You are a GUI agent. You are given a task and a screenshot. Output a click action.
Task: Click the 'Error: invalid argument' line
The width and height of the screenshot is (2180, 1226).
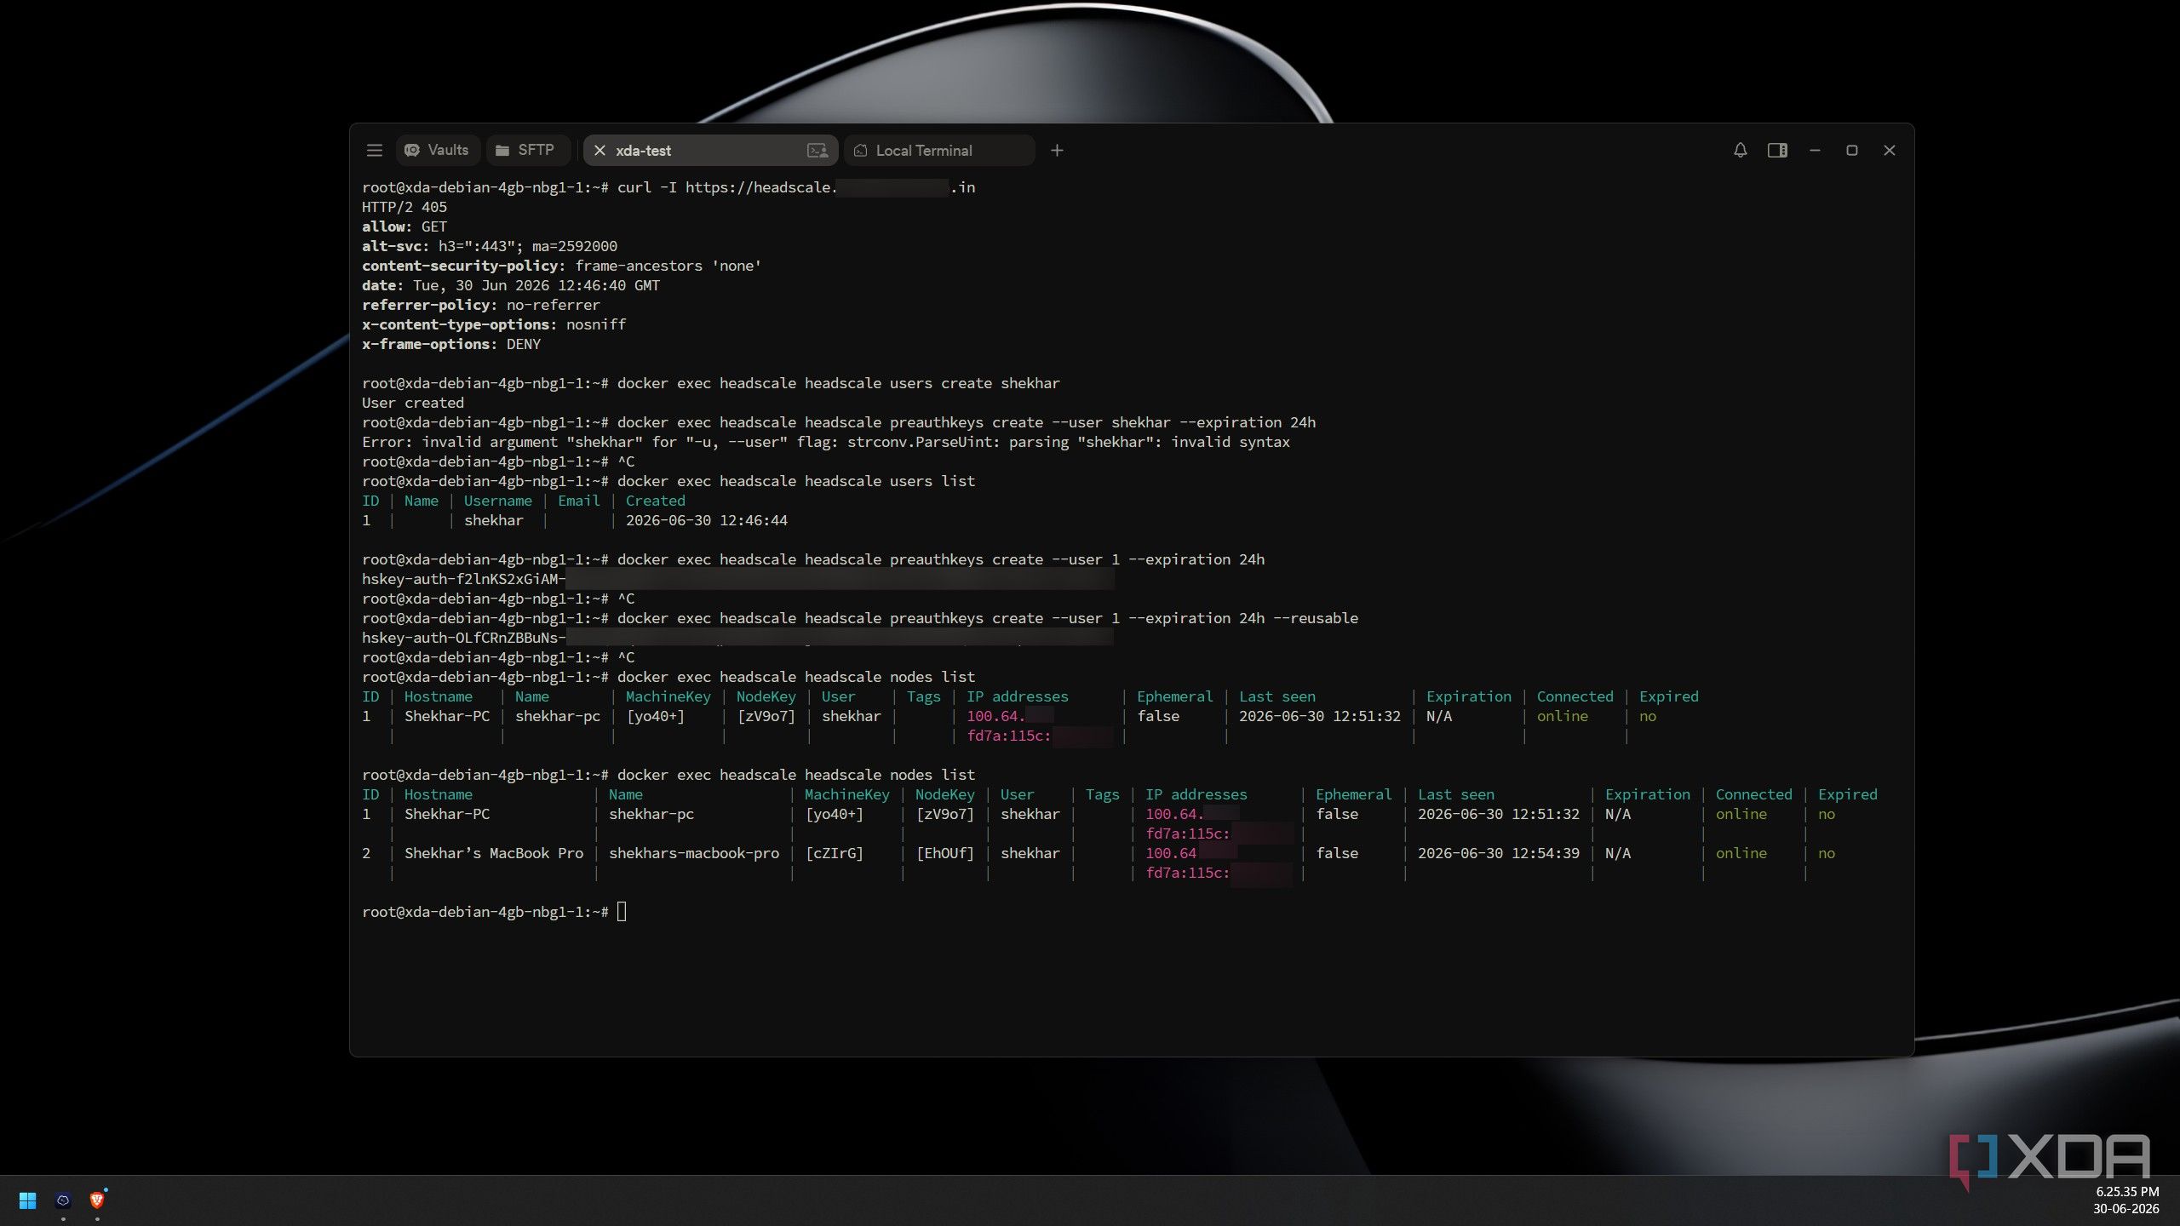pos(826,442)
